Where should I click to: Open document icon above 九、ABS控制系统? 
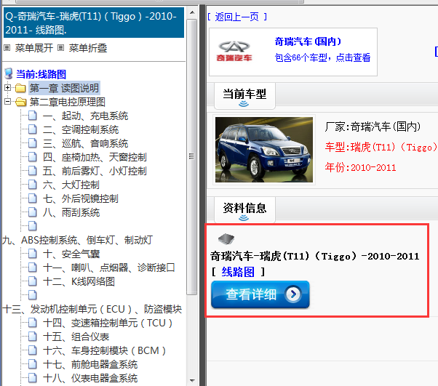(33, 226)
